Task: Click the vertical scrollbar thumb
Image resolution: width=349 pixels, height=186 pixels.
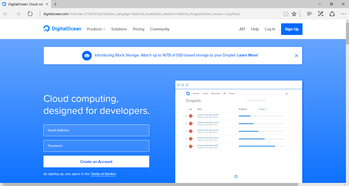Action: 347,33
